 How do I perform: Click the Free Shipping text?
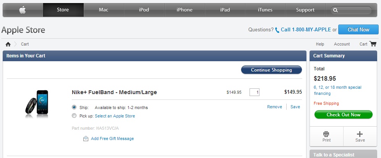click(326, 103)
